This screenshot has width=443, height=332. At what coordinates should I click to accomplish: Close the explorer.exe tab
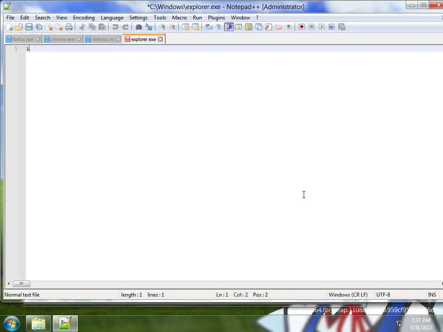[x=160, y=39]
